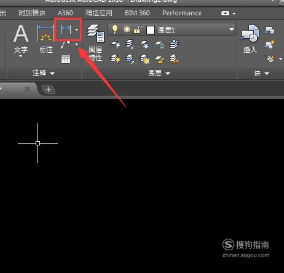
Task: Click the Isolate layer icon
Action: [130, 44]
